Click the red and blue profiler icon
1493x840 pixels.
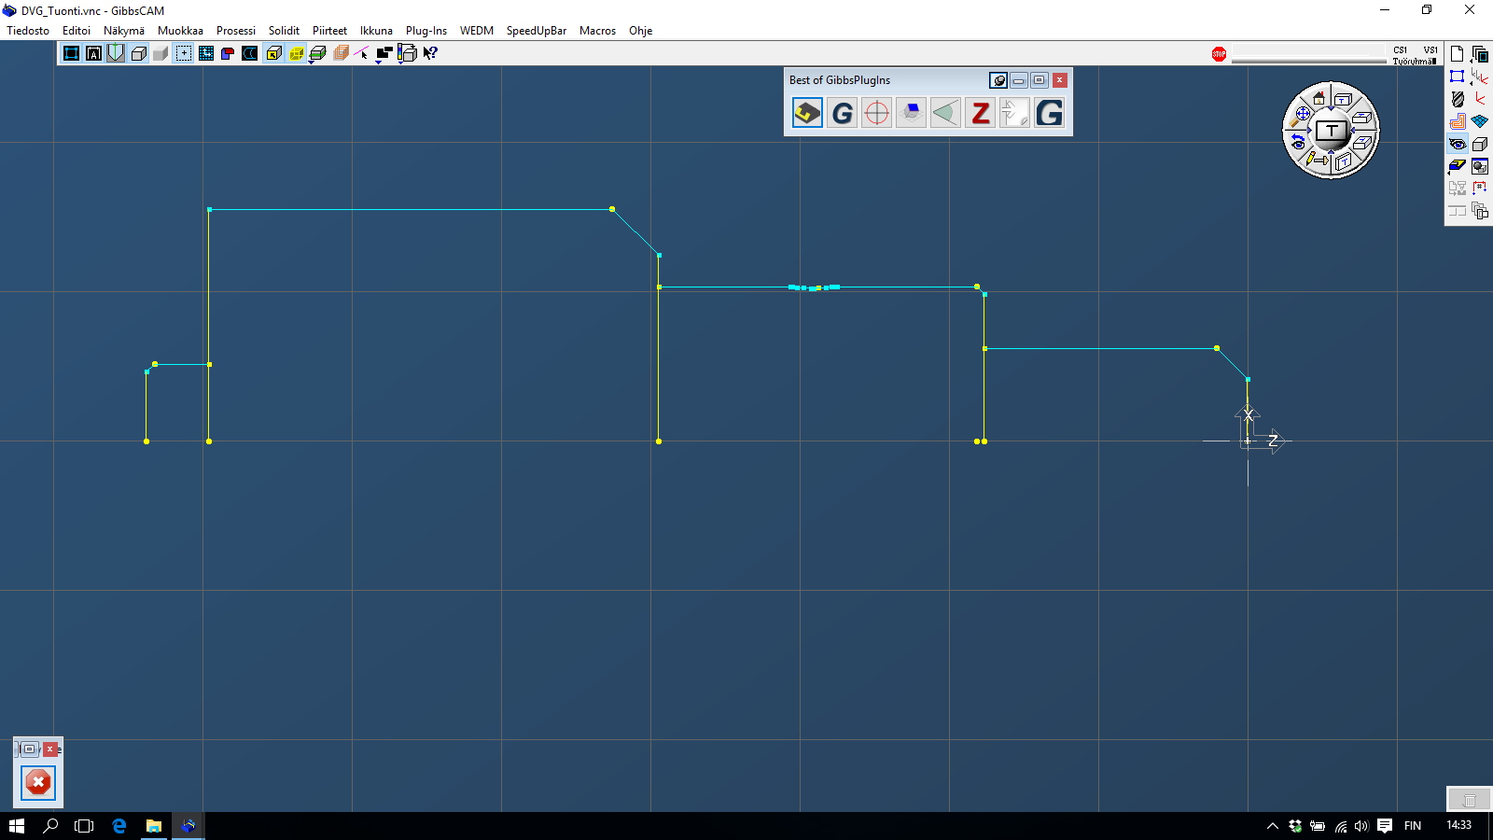[x=228, y=53]
